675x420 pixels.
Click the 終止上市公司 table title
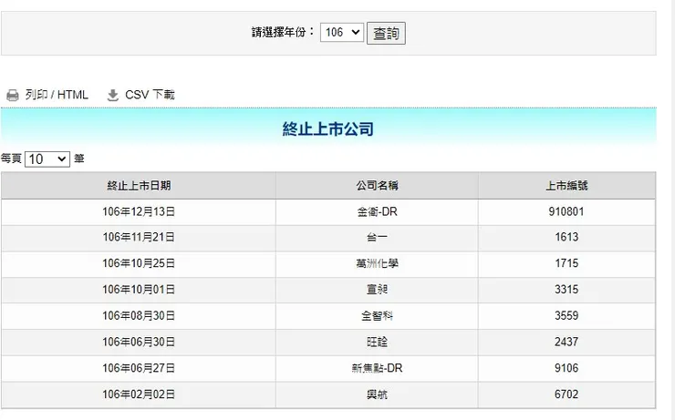(328, 129)
